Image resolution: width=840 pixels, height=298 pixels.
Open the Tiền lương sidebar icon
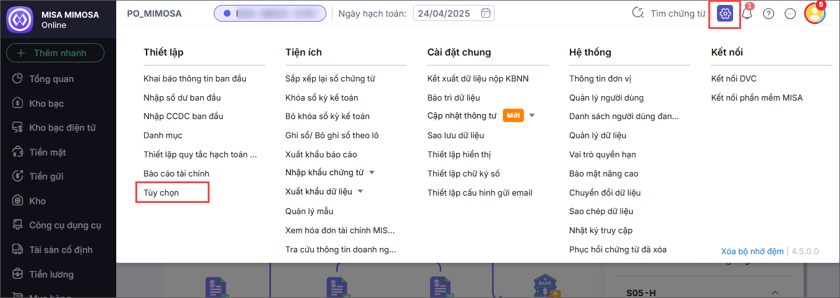(17, 274)
